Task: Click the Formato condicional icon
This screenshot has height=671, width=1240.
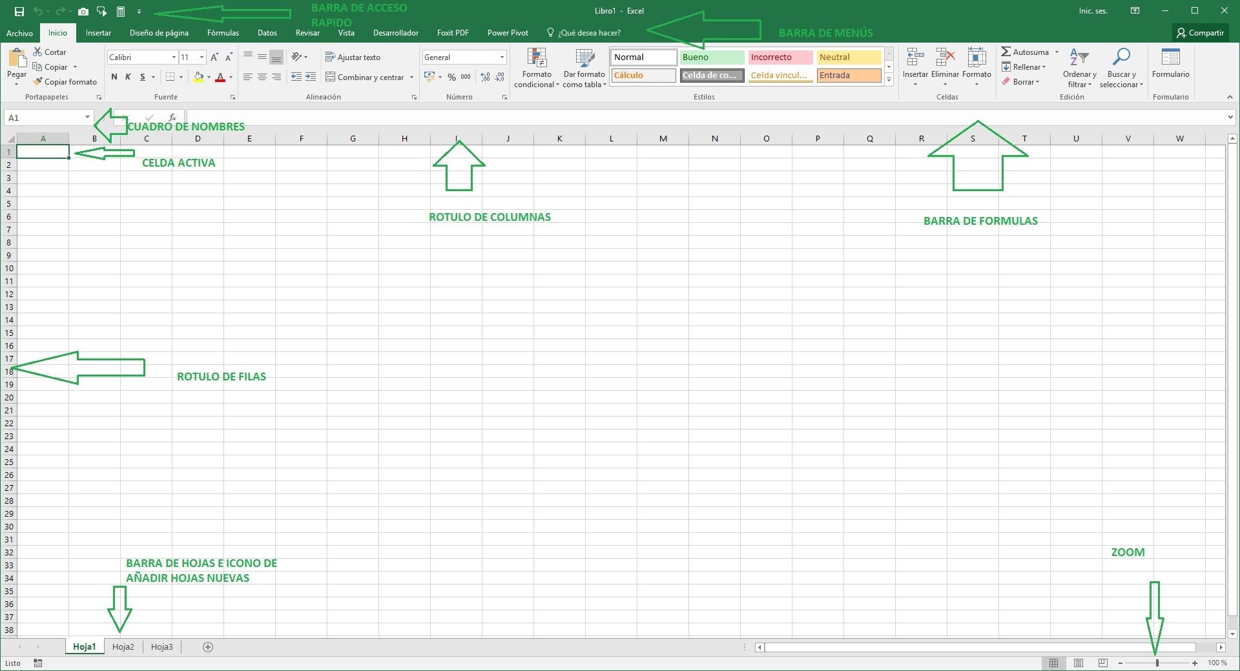Action: [x=537, y=59]
